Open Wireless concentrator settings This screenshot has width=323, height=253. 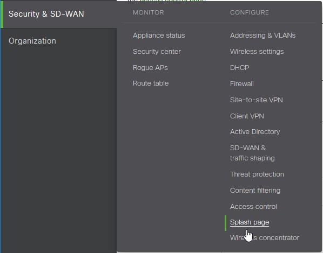tap(265, 238)
